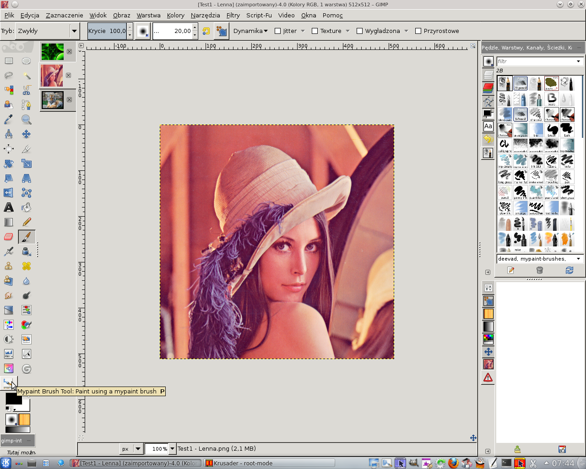Open the Kolory menu

click(175, 15)
